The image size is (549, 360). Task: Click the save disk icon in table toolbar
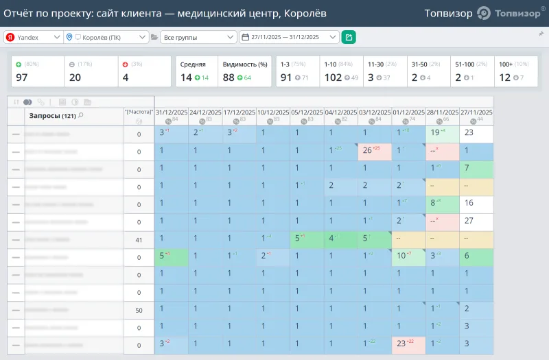coord(62,102)
